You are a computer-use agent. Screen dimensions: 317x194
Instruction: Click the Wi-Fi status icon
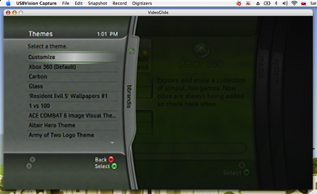click(x=294, y=3)
